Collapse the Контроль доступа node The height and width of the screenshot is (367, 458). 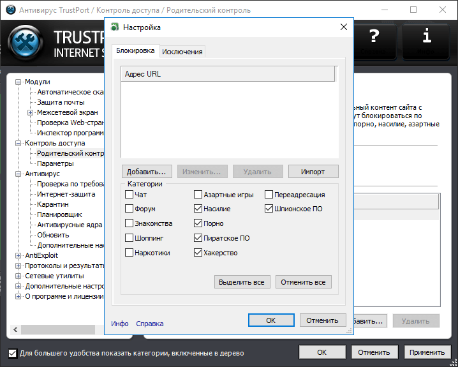pyautogui.click(x=18, y=143)
